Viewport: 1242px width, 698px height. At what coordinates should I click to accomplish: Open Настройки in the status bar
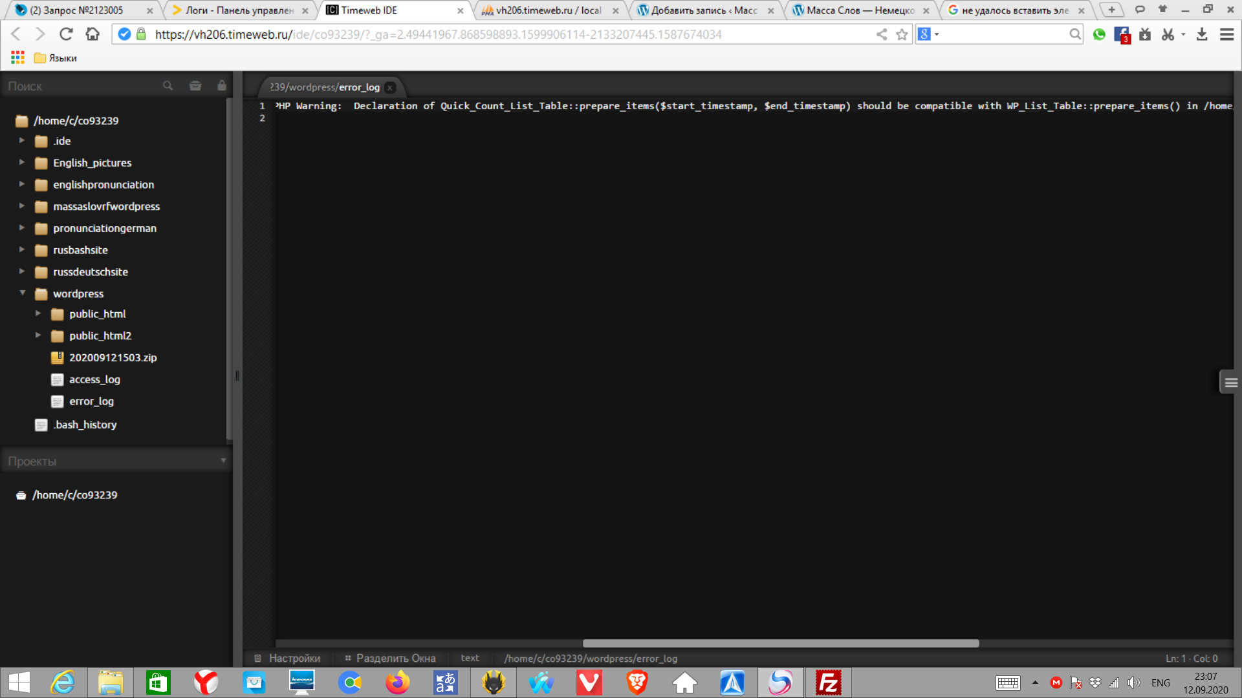(294, 658)
